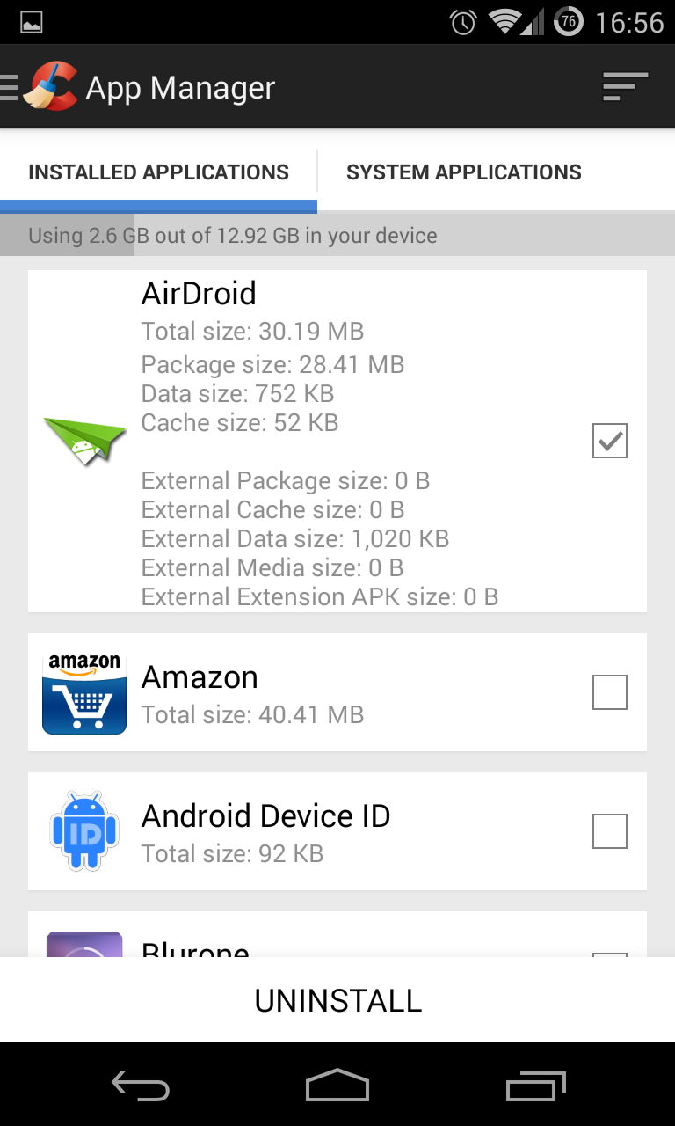Open the sort options icon
The height and width of the screenshot is (1126, 675).
(x=625, y=87)
